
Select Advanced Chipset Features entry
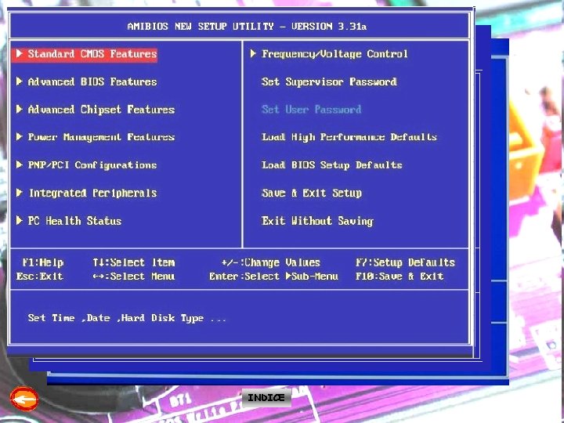(101, 110)
